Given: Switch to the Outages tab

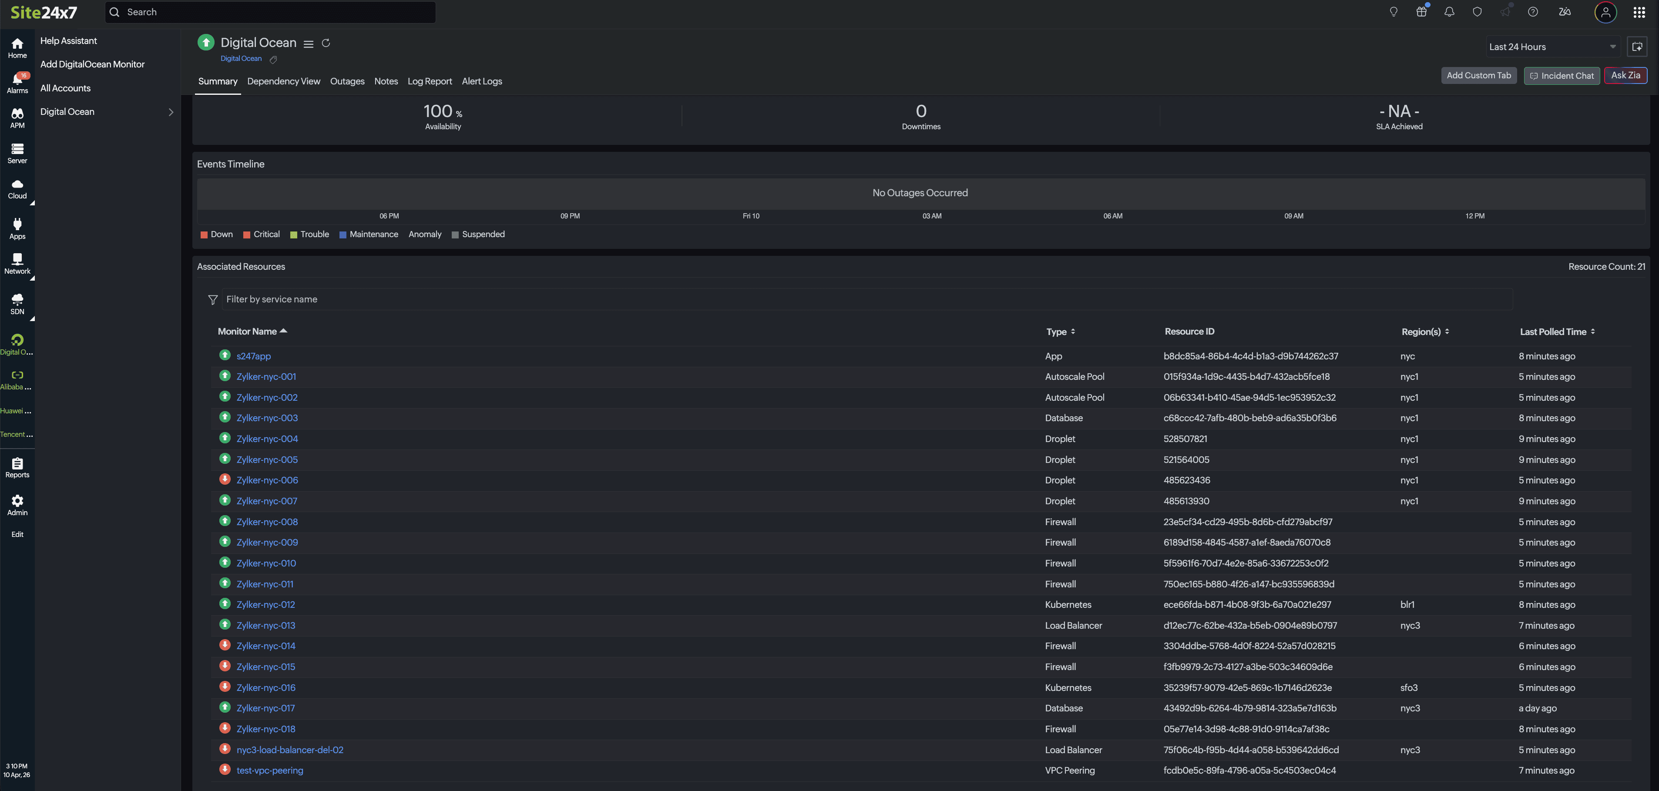Looking at the screenshot, I should point(347,81).
